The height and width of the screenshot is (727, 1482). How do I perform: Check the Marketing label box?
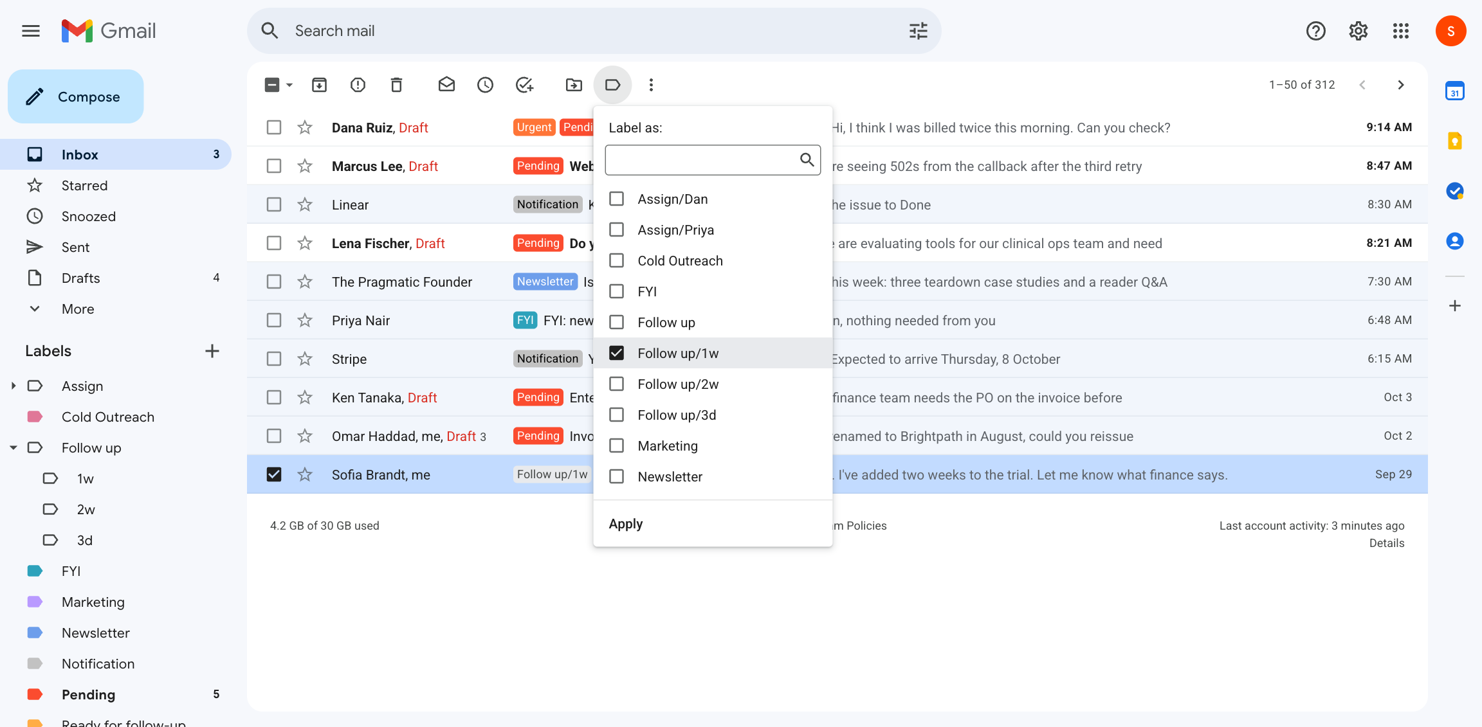click(x=616, y=445)
